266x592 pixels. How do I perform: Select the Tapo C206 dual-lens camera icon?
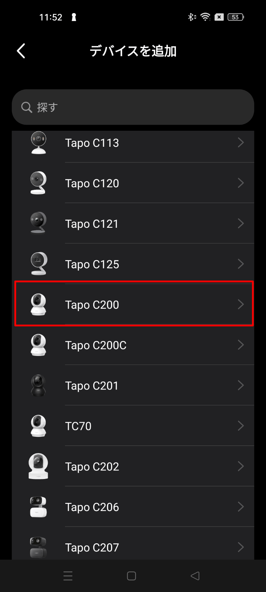[38, 507]
